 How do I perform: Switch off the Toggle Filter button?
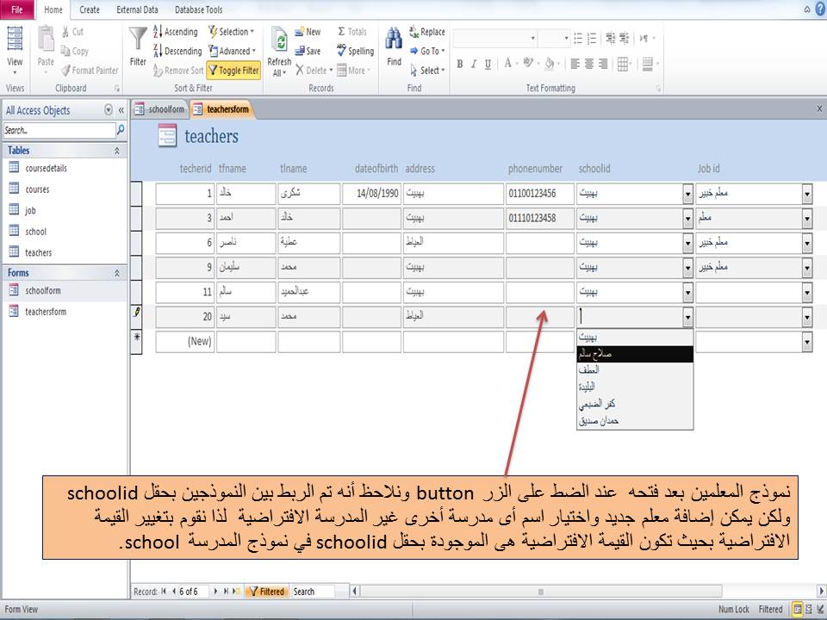[233, 70]
